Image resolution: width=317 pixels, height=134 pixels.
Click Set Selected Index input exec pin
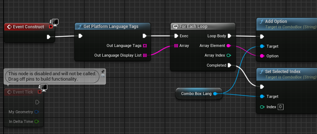point(262,87)
